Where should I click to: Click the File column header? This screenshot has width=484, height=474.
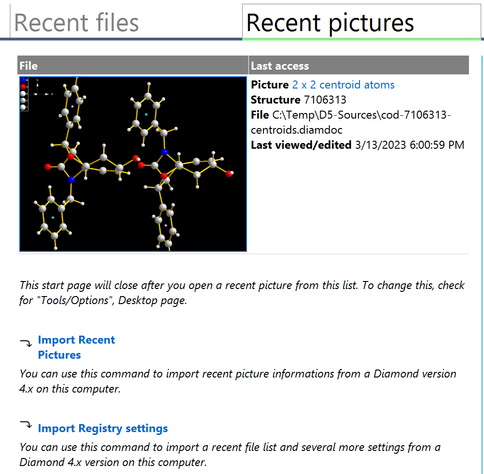point(28,65)
